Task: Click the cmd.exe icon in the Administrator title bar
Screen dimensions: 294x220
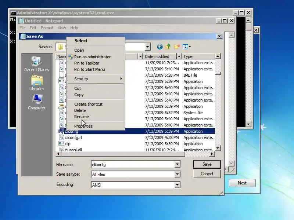Action: (x=13, y=13)
